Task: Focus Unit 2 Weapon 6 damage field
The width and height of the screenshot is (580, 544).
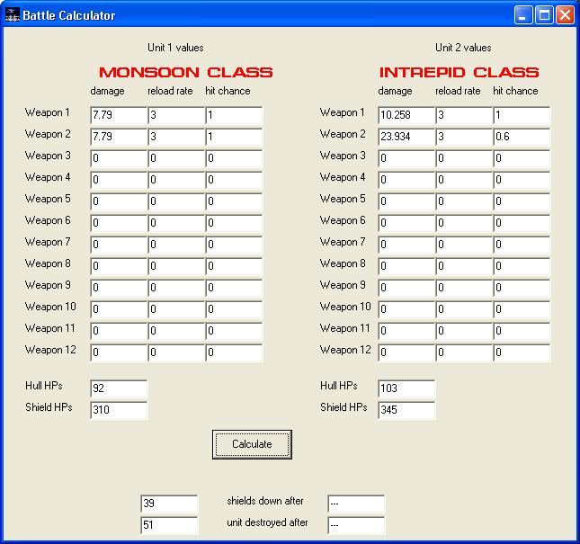Action: coord(406,223)
